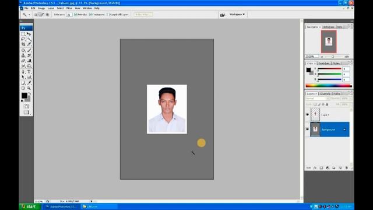
Task: Select the Notes tool
Action: point(23,83)
